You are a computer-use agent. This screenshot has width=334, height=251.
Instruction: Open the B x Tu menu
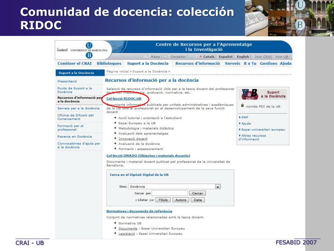tap(250, 63)
